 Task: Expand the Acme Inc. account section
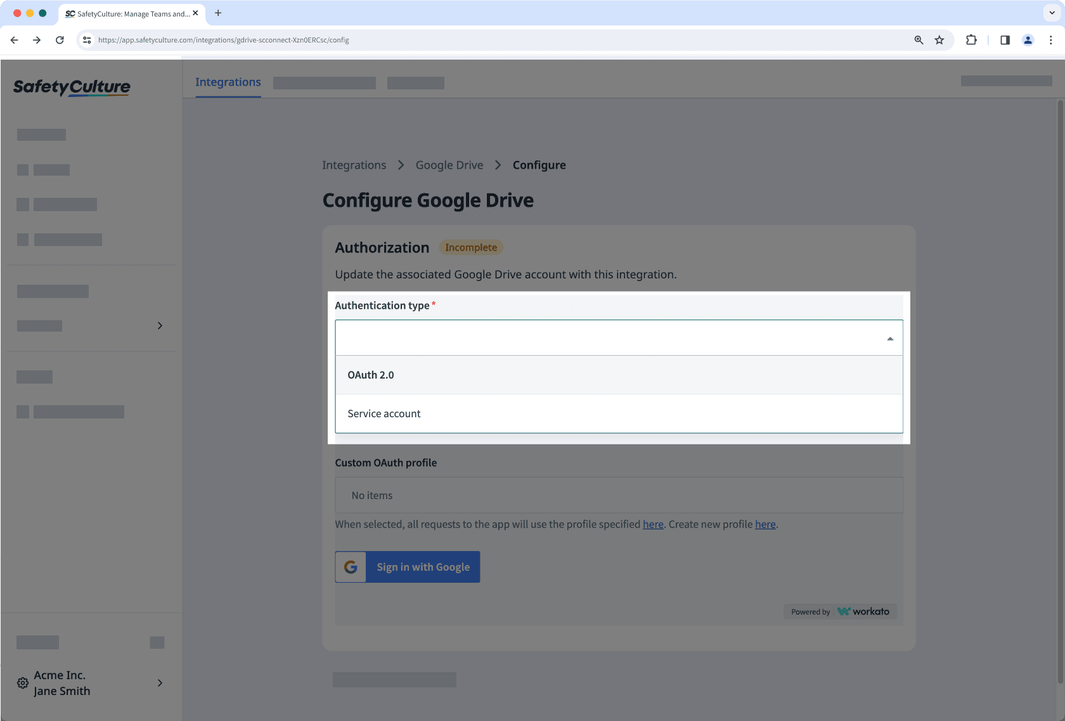160,683
